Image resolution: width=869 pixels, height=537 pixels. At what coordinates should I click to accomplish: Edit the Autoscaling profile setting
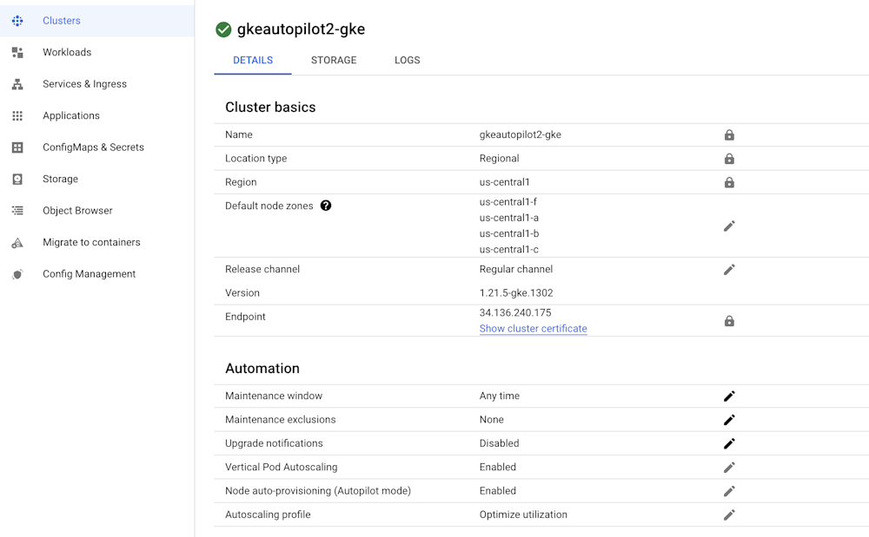(729, 514)
